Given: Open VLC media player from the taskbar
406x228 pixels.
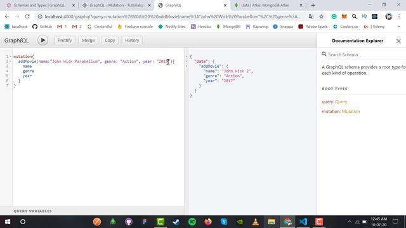Looking at the screenshot, I should tap(256, 222).
